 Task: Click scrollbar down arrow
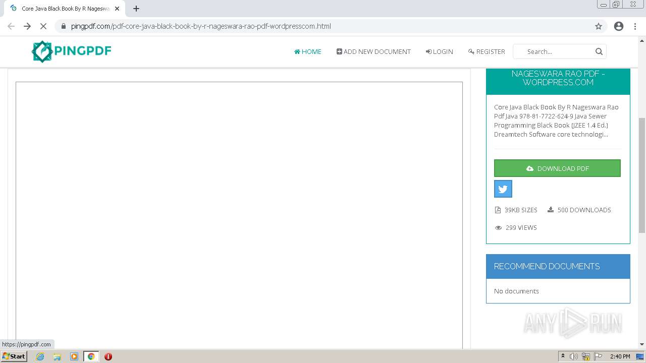(642, 344)
